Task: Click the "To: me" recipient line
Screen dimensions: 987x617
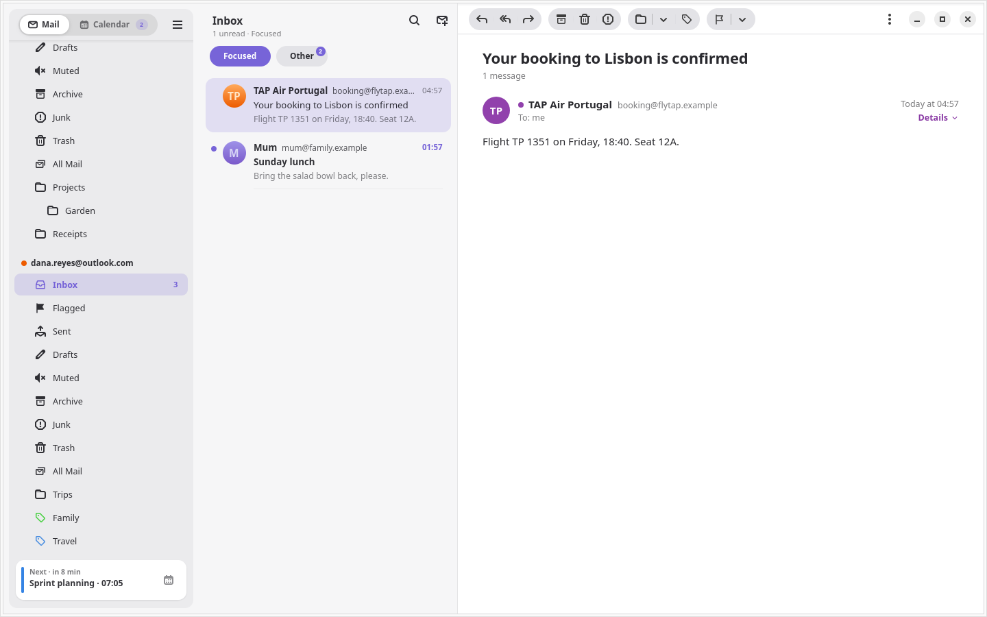Action: point(531,118)
